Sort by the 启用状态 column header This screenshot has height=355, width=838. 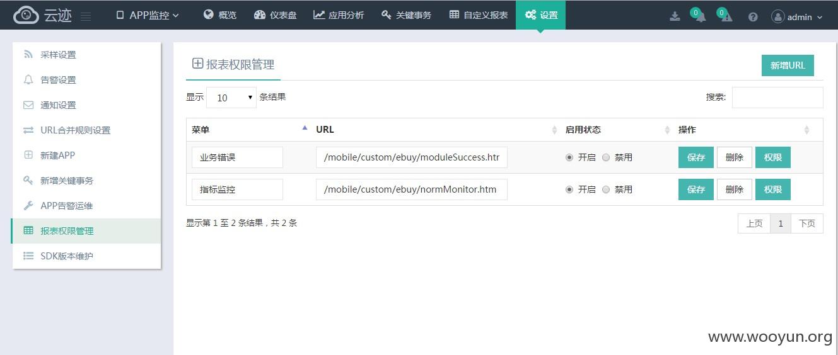coord(616,130)
